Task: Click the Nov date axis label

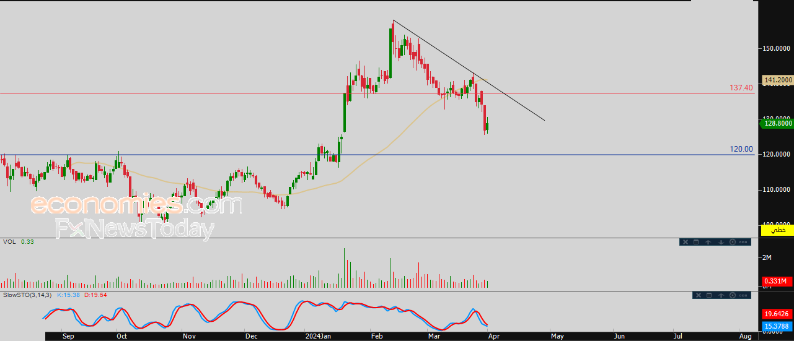Action: [190, 336]
